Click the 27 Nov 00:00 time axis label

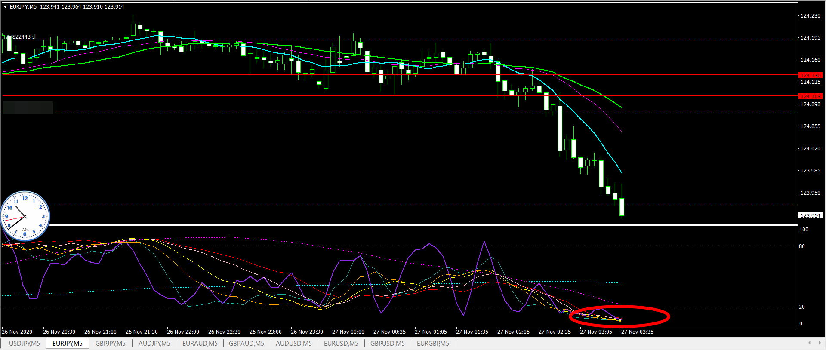348,332
